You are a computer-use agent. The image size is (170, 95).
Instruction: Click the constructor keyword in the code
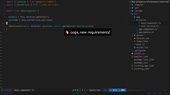15,26
